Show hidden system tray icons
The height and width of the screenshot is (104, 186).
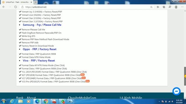[x=159, y=101]
